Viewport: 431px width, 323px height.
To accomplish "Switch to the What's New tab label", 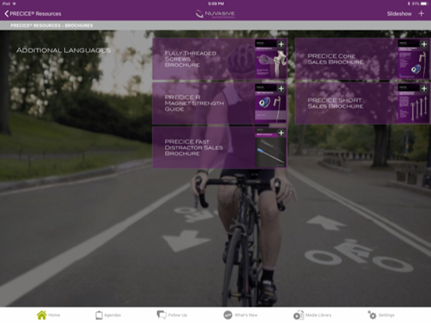I will [x=246, y=315].
